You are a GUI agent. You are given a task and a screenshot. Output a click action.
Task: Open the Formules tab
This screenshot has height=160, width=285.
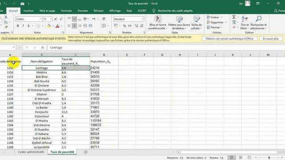click(66, 11)
